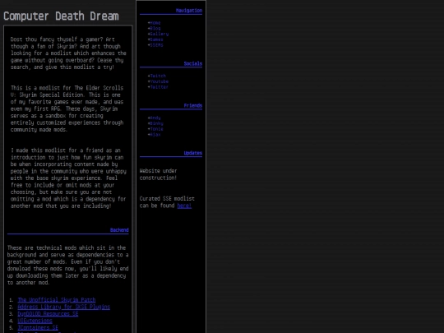
Task: Click the Navigation section heading
Action: (189, 11)
